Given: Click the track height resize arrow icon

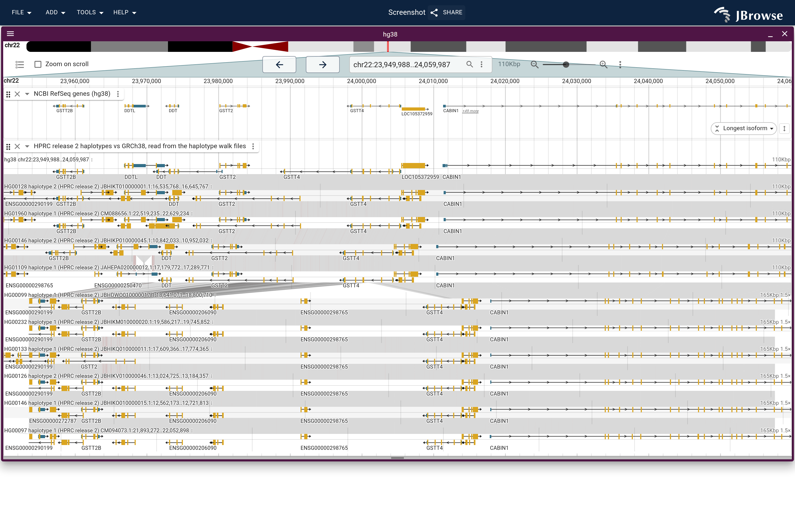Looking at the screenshot, I should [x=784, y=128].
